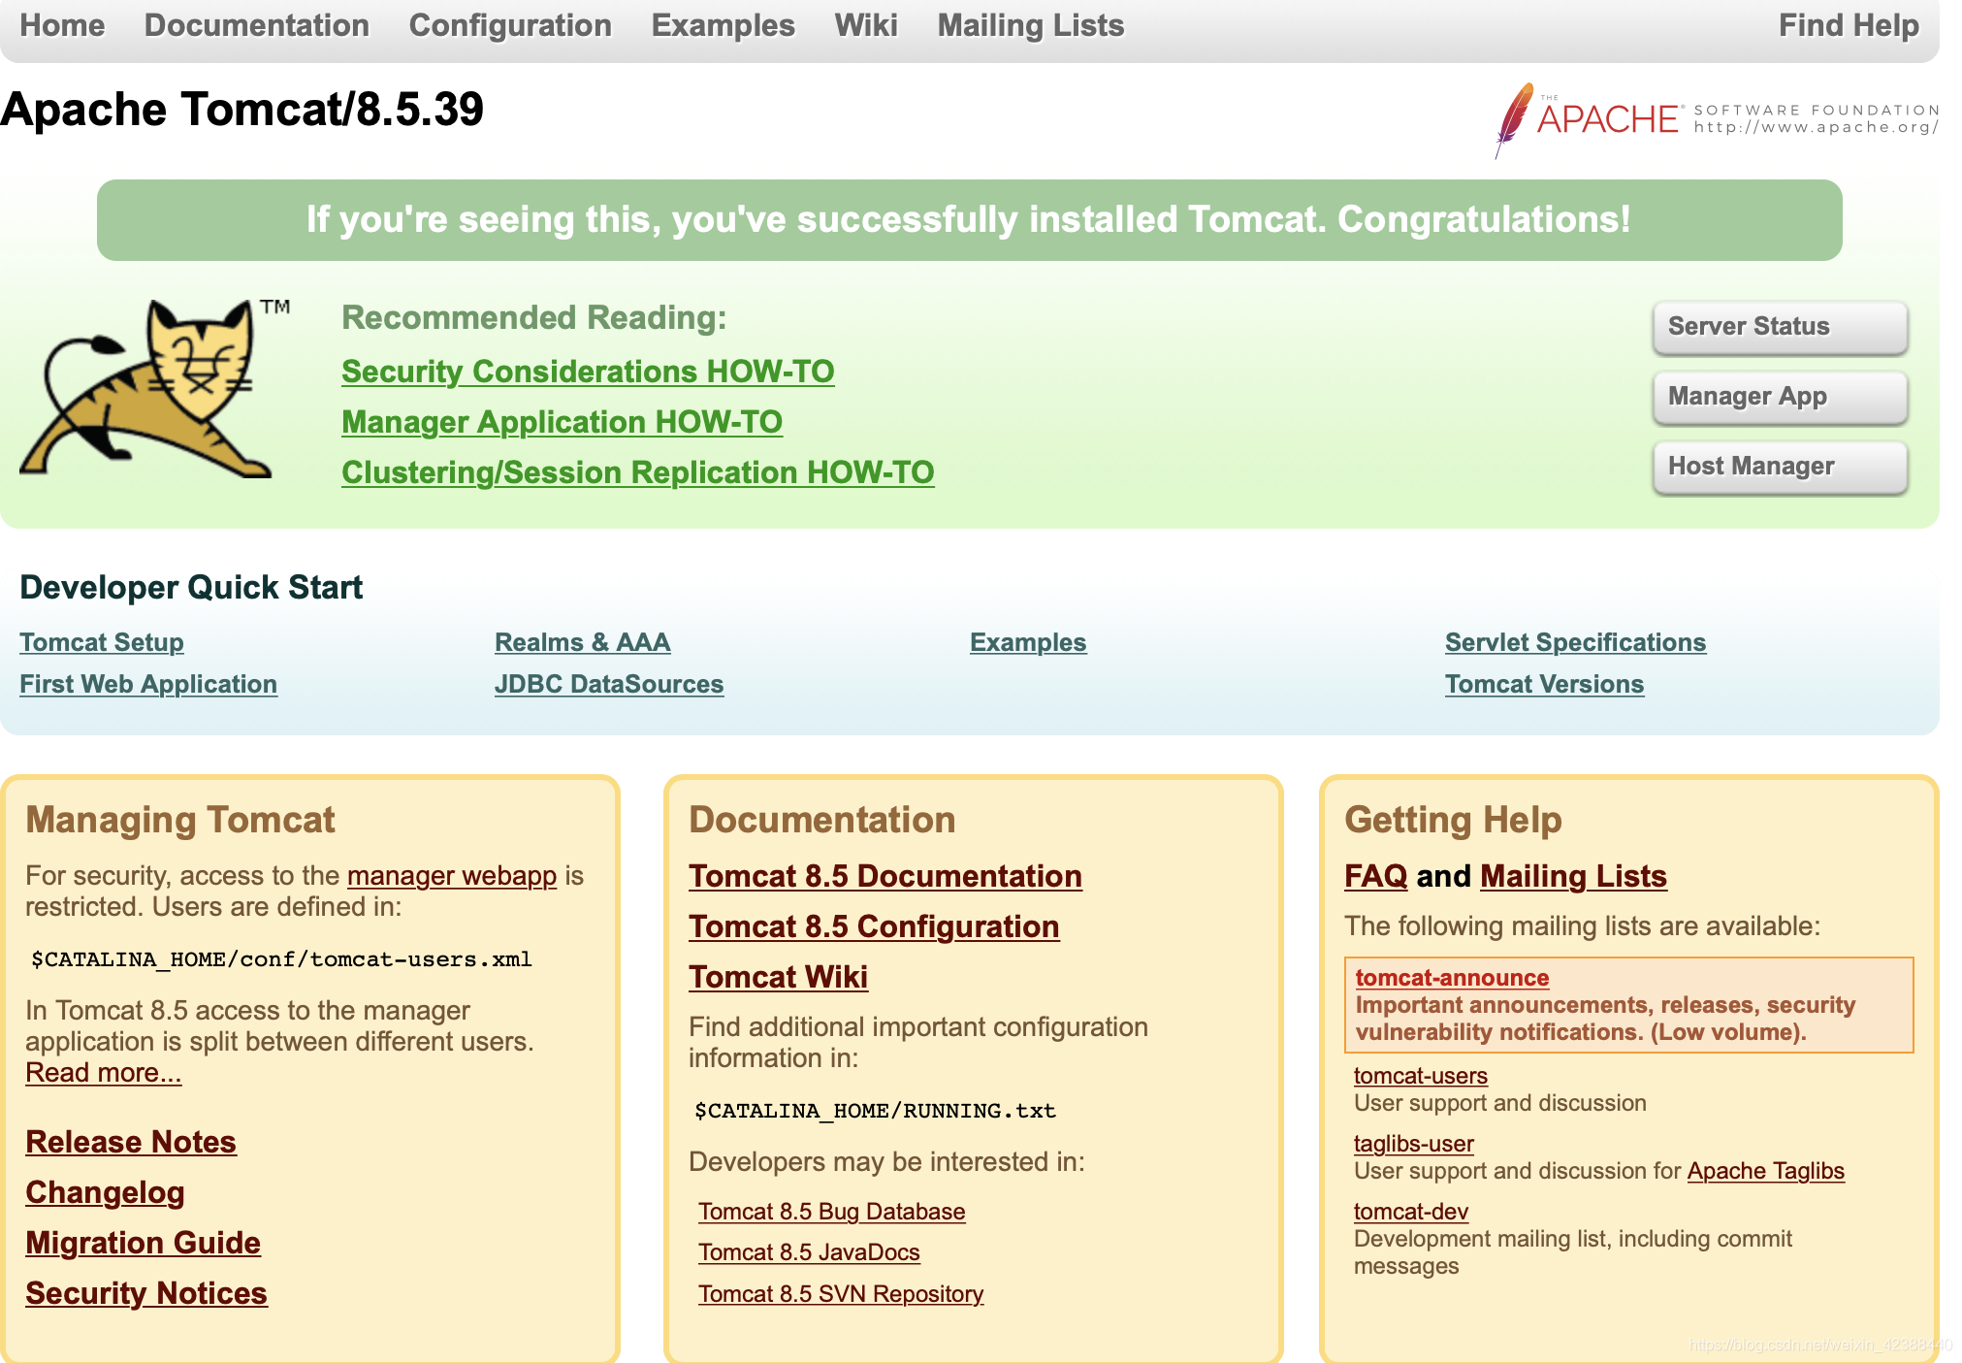Subscribe via the tomcat-announce mailing list link
1962x1363 pixels.
coord(1453,978)
